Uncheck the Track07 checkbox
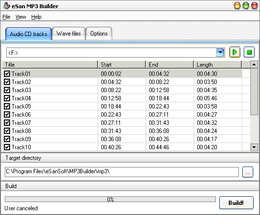This screenshot has height=215, width=260. (x=7, y=122)
